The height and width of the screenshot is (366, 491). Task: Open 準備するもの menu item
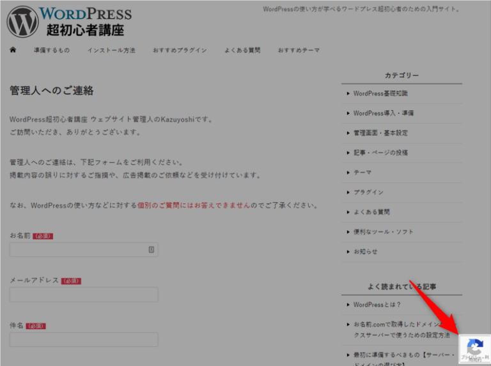(x=52, y=50)
